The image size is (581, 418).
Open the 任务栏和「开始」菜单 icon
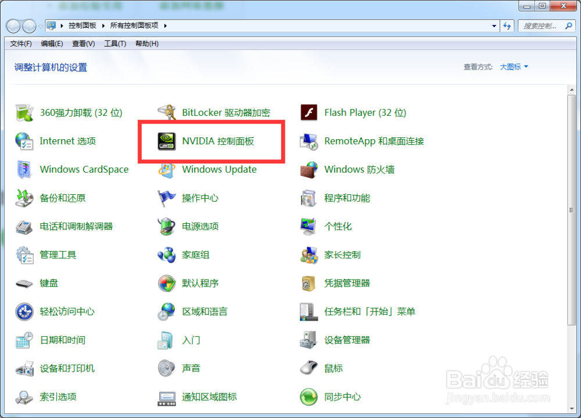click(309, 311)
